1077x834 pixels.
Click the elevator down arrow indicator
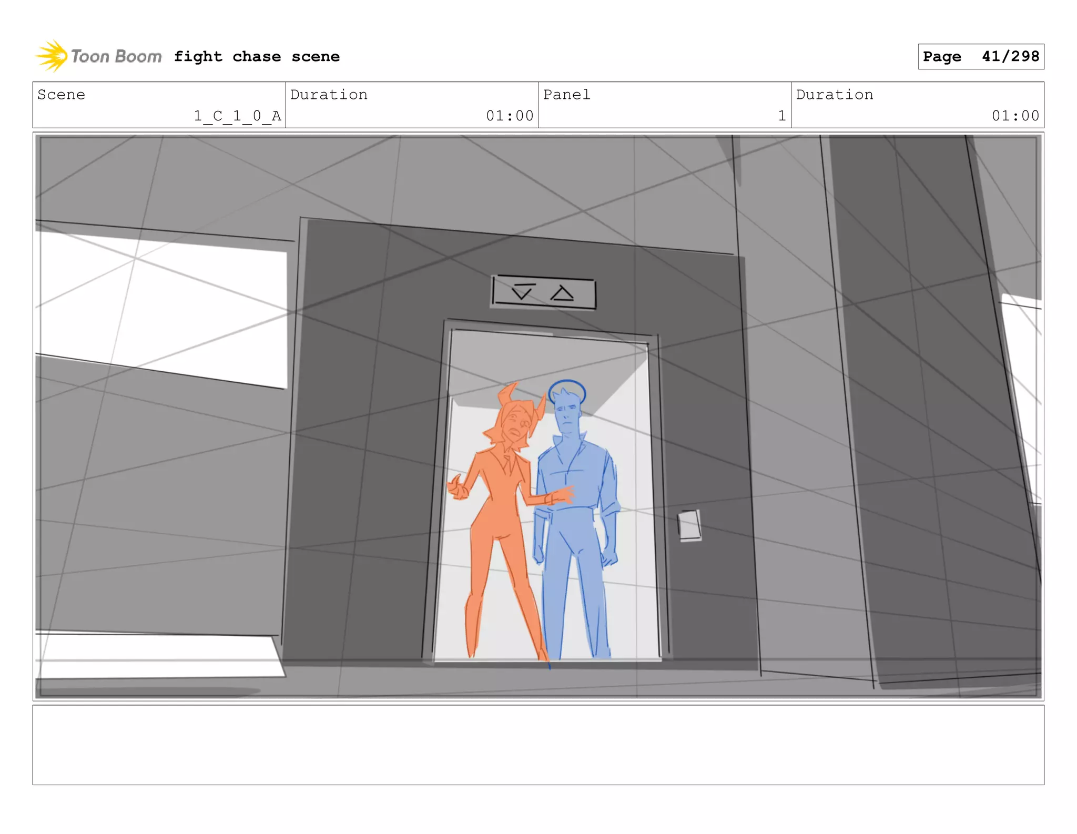[x=522, y=291]
